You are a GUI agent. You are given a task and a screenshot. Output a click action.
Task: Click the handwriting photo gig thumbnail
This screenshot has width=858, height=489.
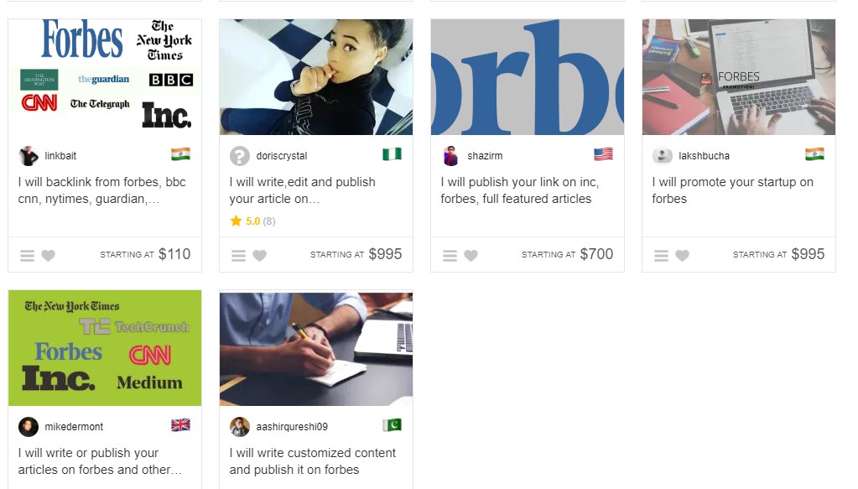tap(316, 348)
